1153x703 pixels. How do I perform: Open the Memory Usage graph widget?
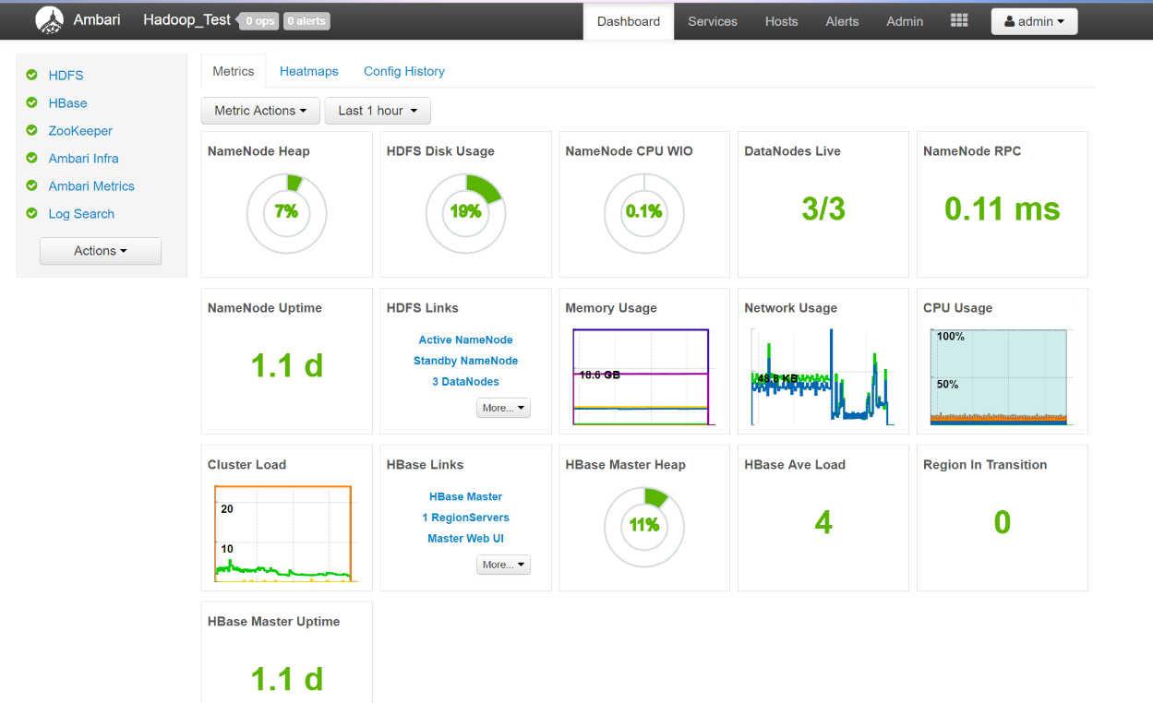[642, 376]
